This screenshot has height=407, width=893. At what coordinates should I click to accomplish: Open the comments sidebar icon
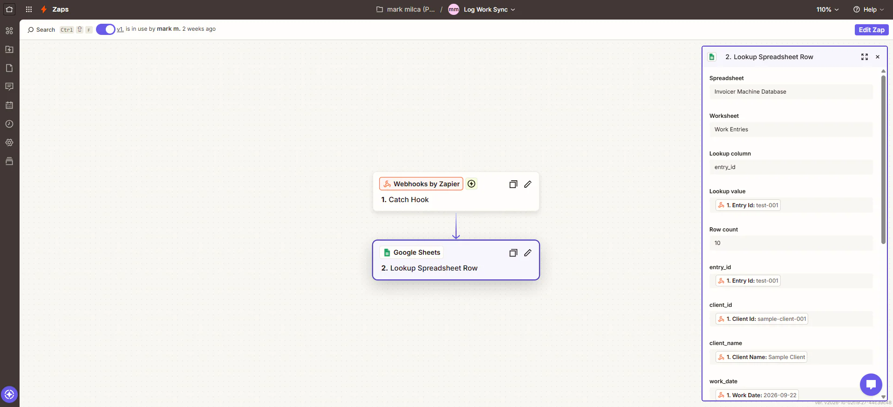click(x=9, y=87)
